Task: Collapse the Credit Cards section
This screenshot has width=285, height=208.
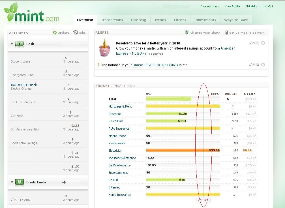Action: [x=12, y=182]
